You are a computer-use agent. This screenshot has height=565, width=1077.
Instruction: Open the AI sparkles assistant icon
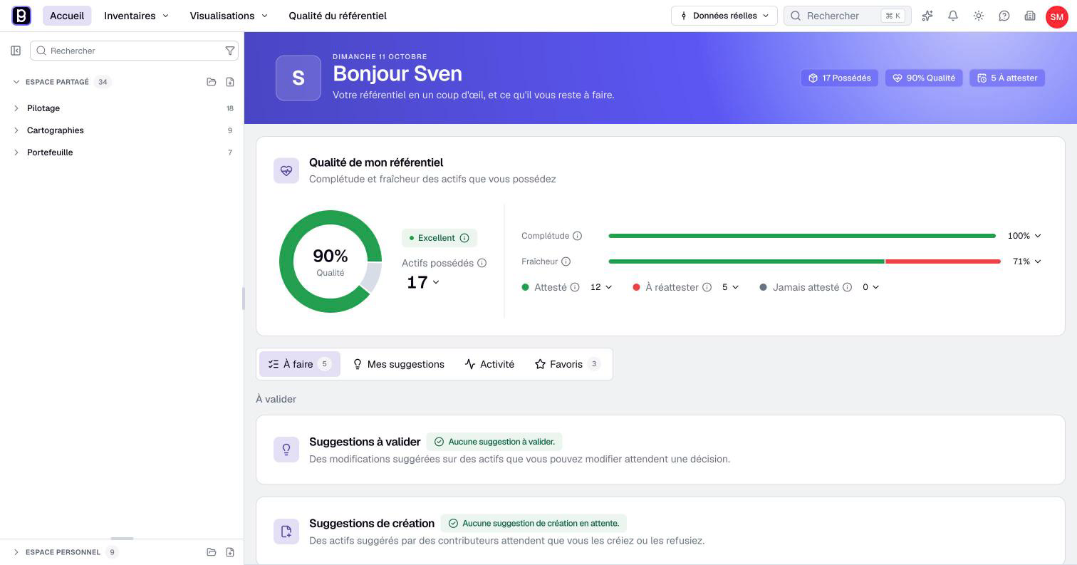click(927, 16)
